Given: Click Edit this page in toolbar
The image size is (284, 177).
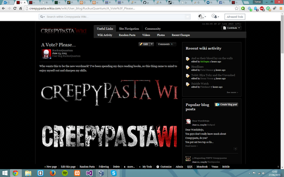Looking at the screenshot, I should tap(68, 167).
